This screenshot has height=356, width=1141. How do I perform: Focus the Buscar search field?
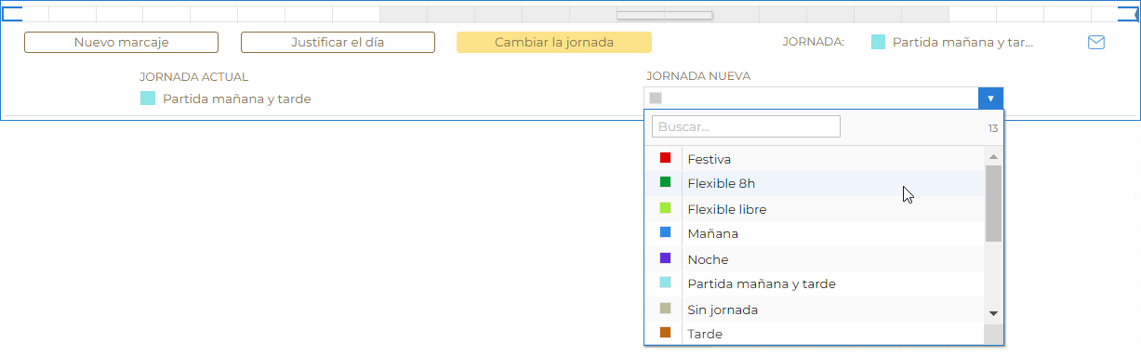click(746, 126)
